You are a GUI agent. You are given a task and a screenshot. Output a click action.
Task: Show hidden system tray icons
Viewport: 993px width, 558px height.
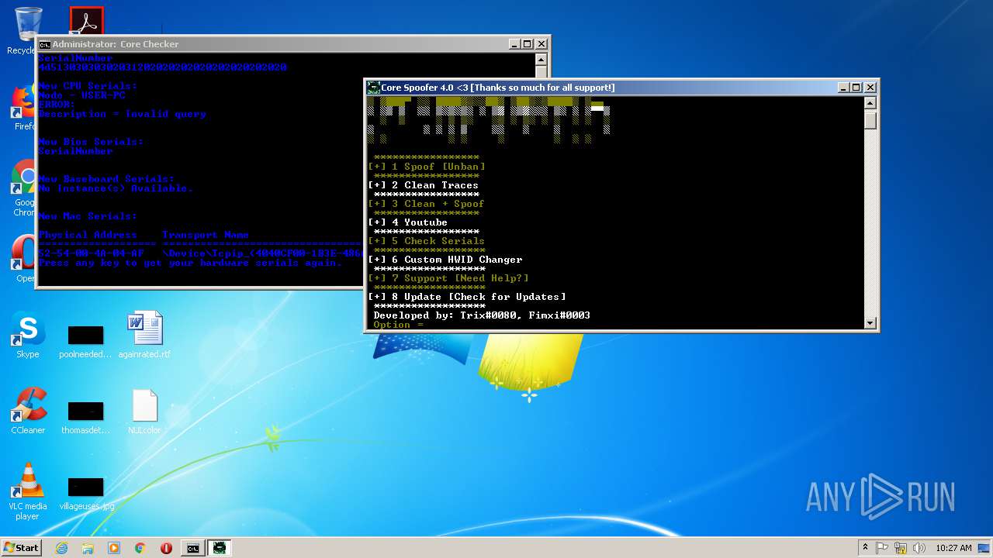point(865,548)
